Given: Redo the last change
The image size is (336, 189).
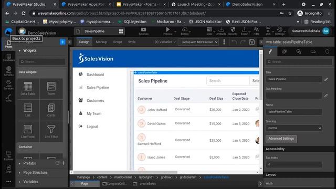Looking at the screenshot, I should click(243, 42).
